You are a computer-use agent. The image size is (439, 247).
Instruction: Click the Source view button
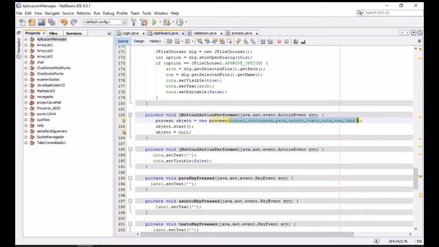click(123, 41)
